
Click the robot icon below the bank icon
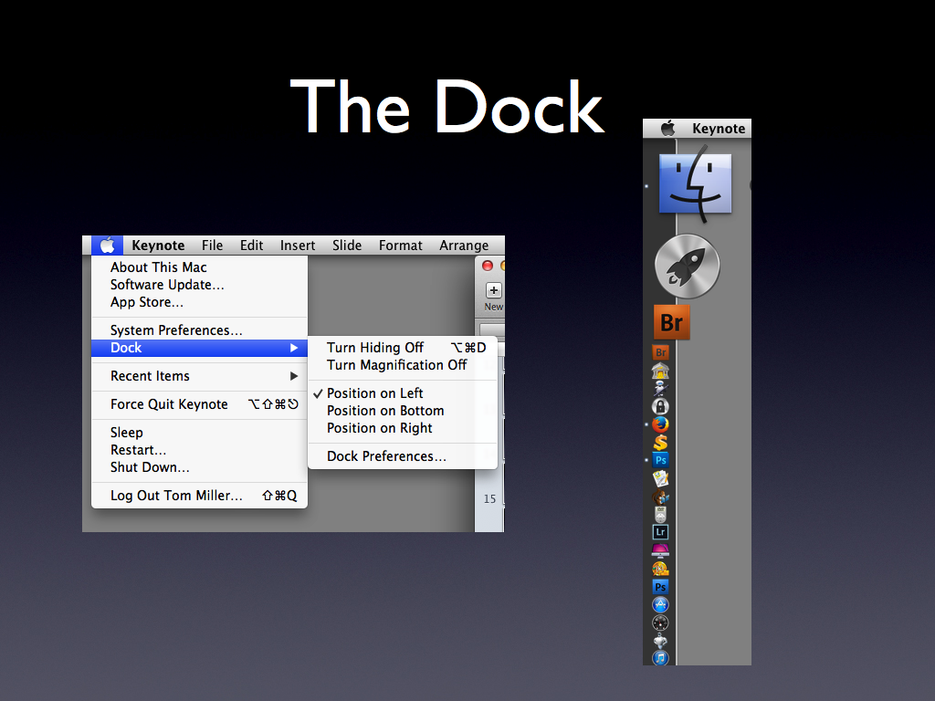click(x=660, y=389)
